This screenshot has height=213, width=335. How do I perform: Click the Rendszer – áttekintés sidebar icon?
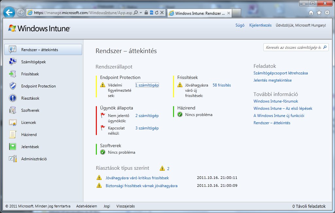12,49
